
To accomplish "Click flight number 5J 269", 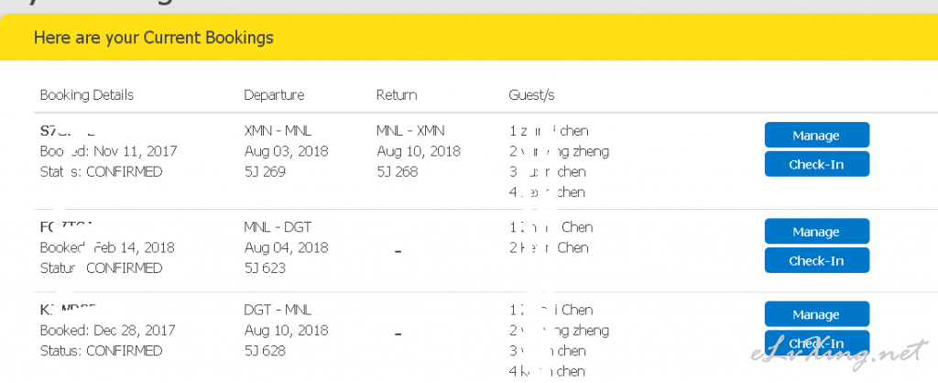I will 265,171.
